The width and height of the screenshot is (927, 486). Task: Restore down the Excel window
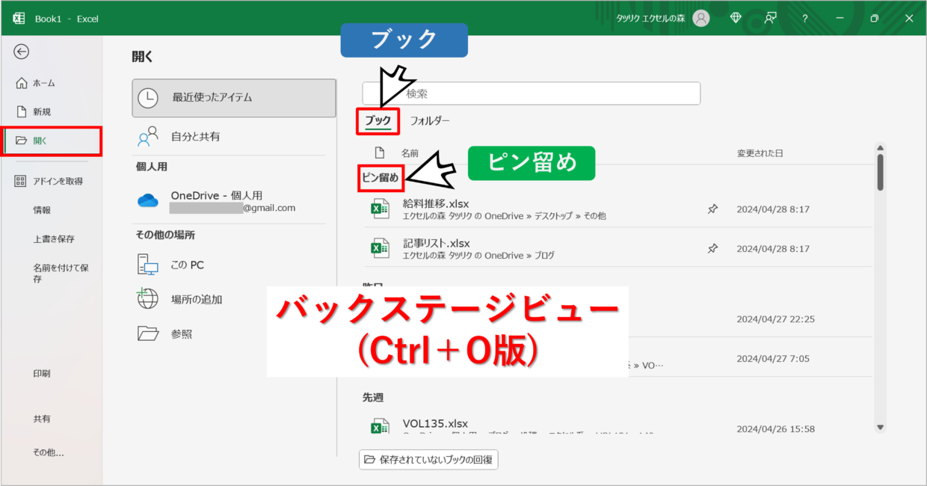point(875,19)
